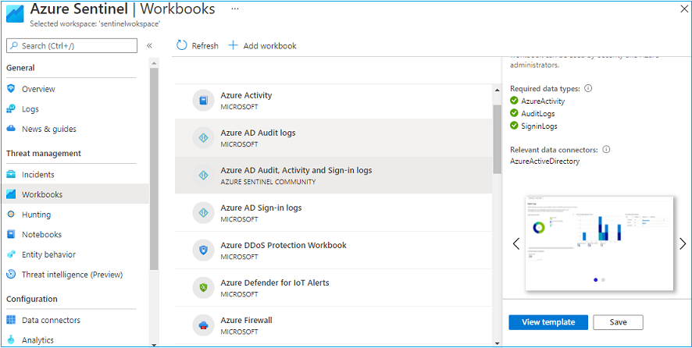Select Azure Defender for IoT Alerts title
The height and width of the screenshot is (348, 692).
275,282
